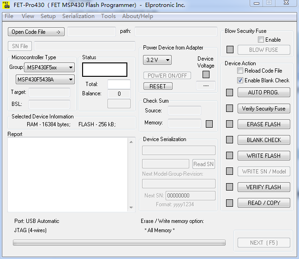Click 'JTAG (4-wires)' text
The width and height of the screenshot is (299, 259).
pos(30,230)
